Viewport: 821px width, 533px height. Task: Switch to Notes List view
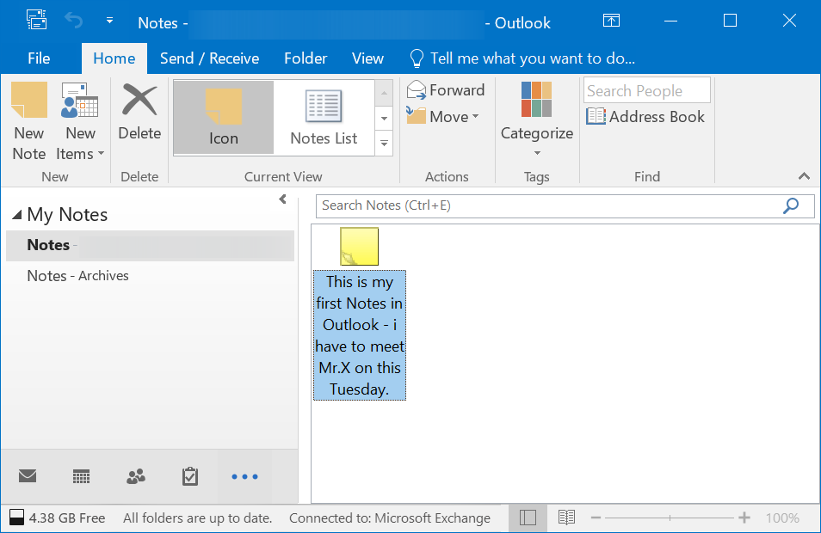(324, 119)
